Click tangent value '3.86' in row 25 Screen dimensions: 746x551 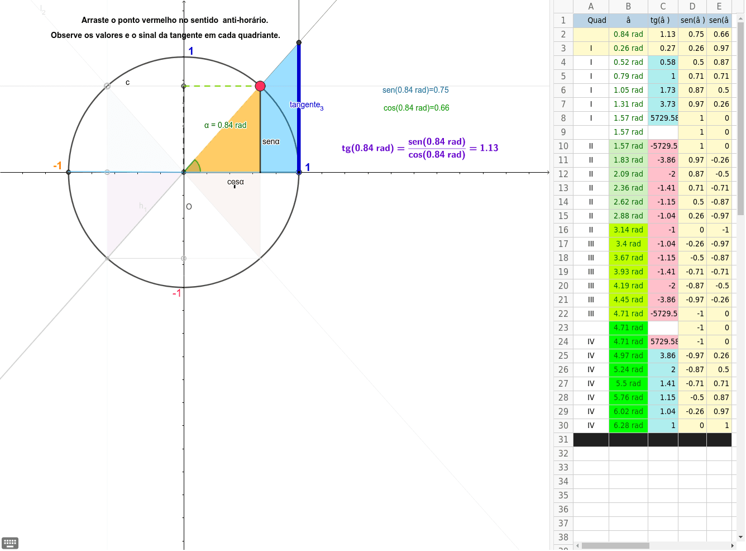point(663,355)
